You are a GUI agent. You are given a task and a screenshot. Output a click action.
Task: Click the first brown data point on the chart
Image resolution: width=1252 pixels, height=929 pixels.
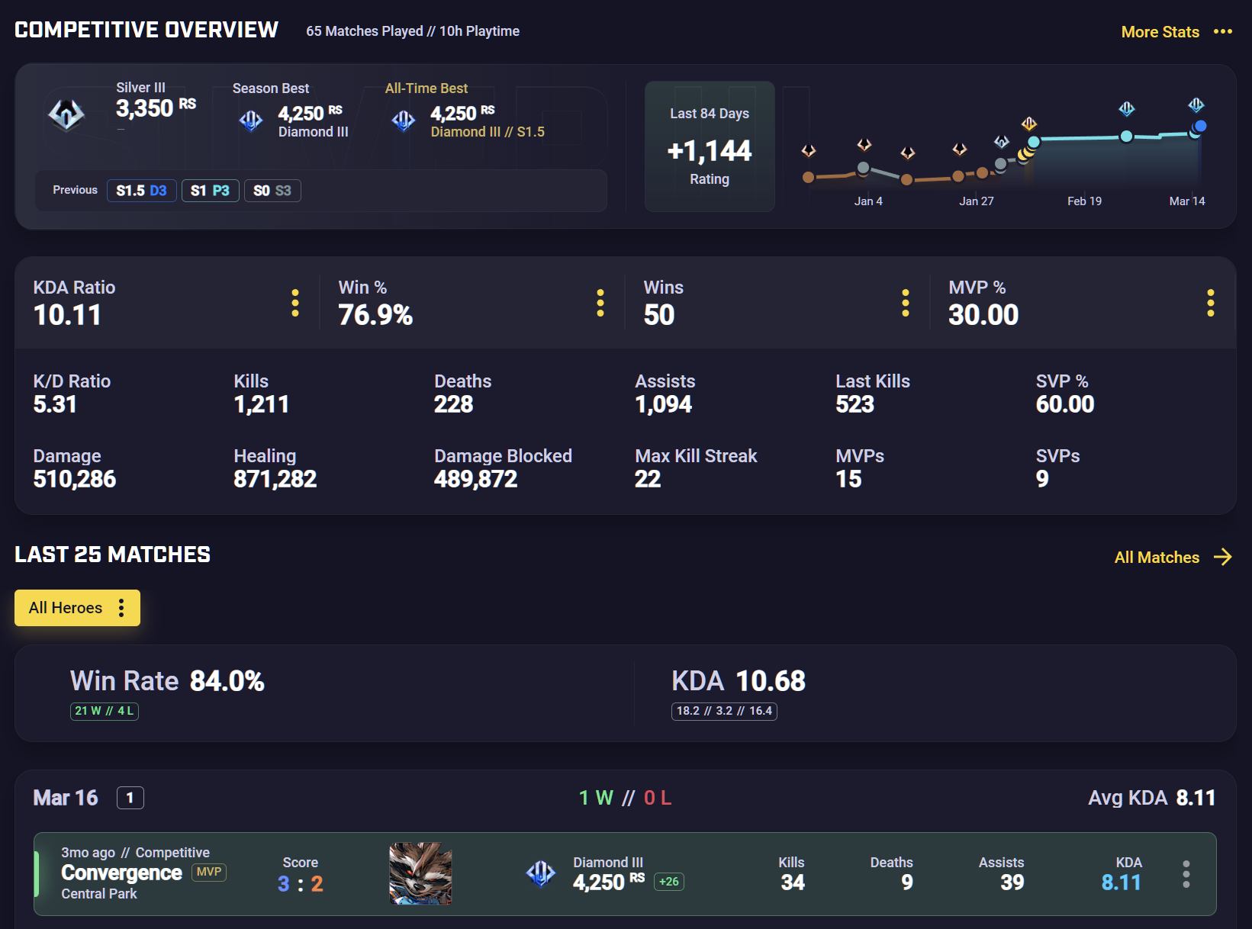(x=809, y=178)
